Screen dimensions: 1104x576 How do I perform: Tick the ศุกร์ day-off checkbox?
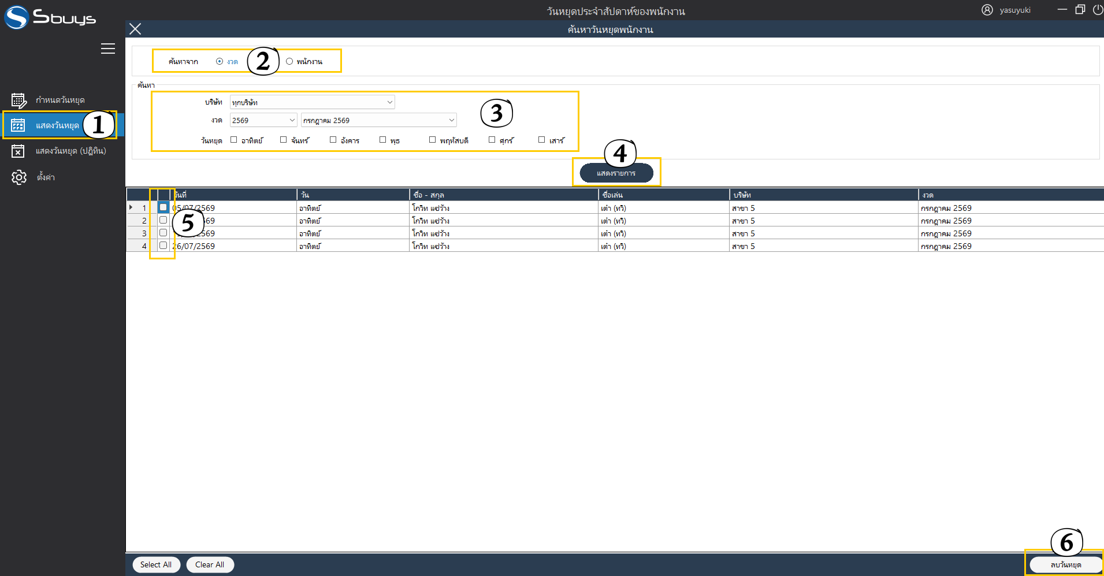tap(492, 140)
